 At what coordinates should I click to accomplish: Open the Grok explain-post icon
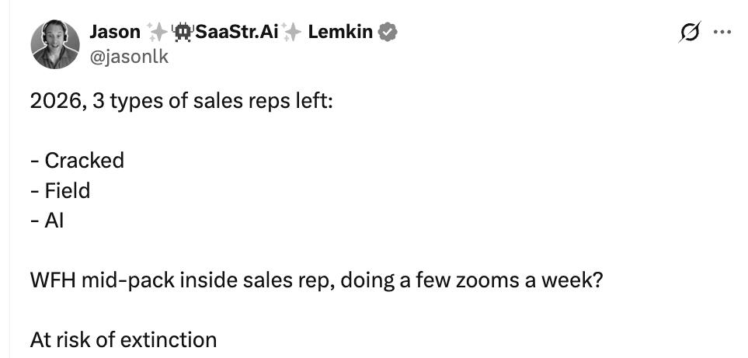pyautogui.click(x=690, y=33)
